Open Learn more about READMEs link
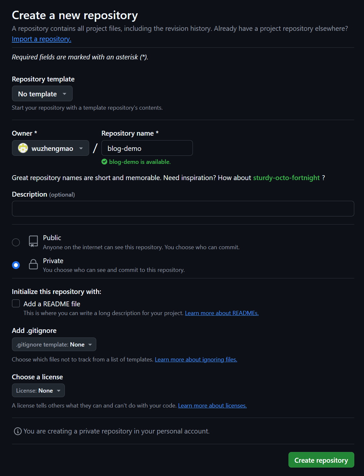364x476 pixels. 222,313
